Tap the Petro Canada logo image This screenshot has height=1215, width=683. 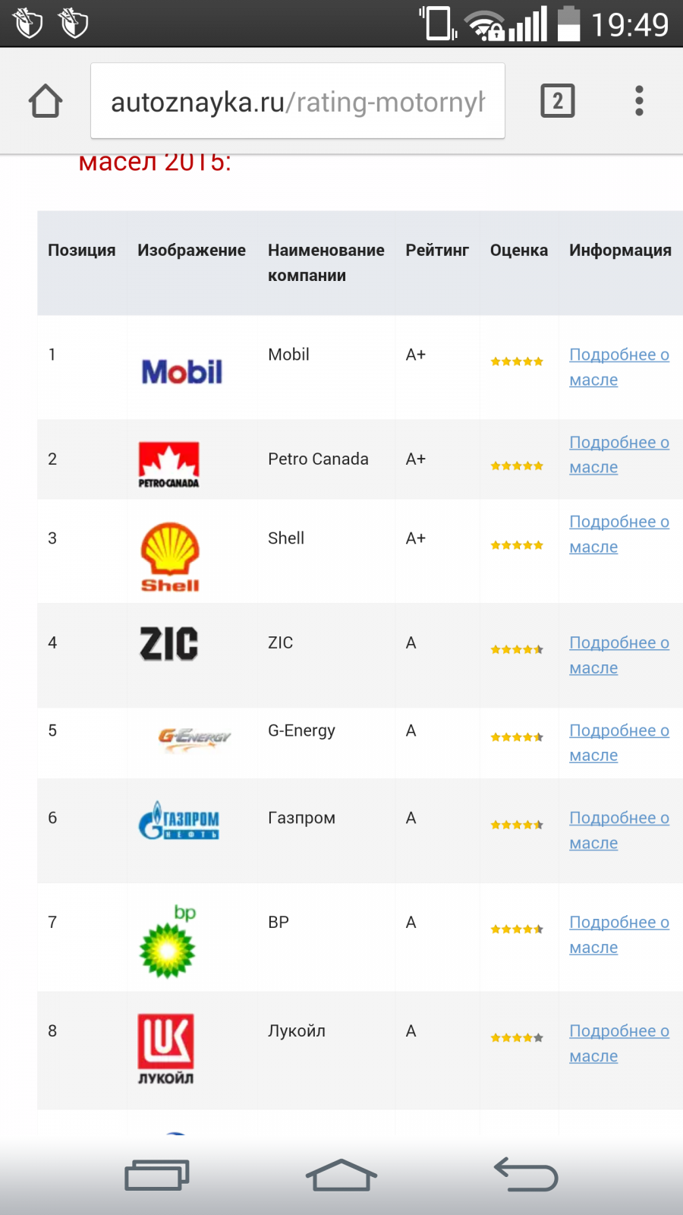(x=168, y=464)
